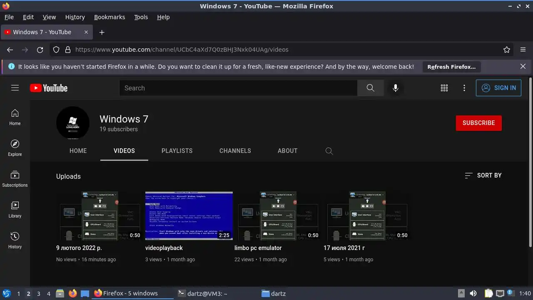The width and height of the screenshot is (533, 300).
Task: Click the Windows 7 channel avatar
Action: click(x=73, y=123)
